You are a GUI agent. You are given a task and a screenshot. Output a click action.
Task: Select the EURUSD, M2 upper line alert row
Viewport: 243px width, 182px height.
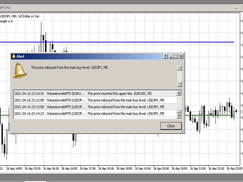click(x=95, y=93)
